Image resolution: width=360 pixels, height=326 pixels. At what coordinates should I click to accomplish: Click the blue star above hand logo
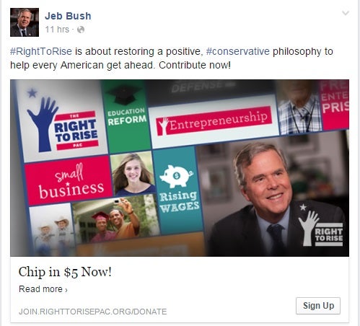32,92
